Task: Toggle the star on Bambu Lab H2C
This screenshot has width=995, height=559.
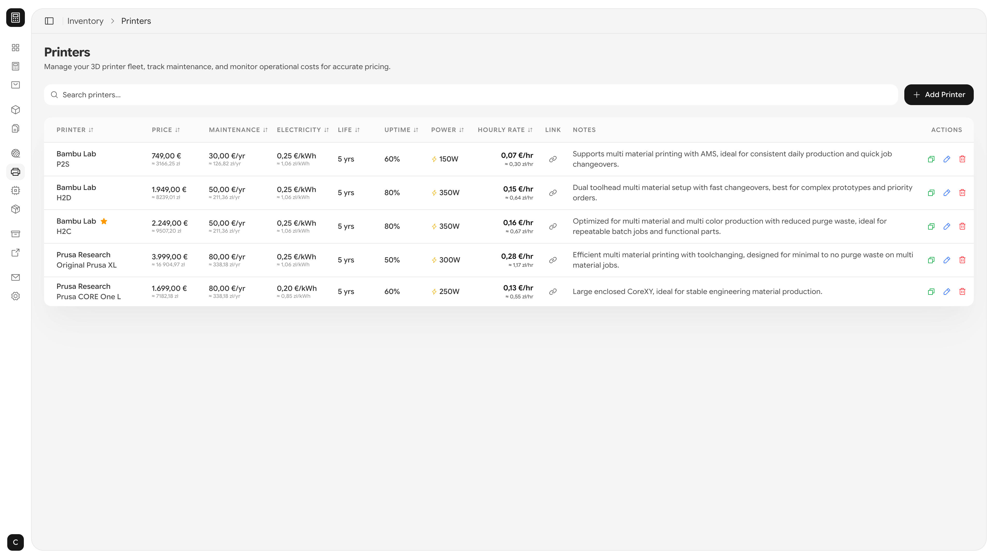Action: [104, 221]
